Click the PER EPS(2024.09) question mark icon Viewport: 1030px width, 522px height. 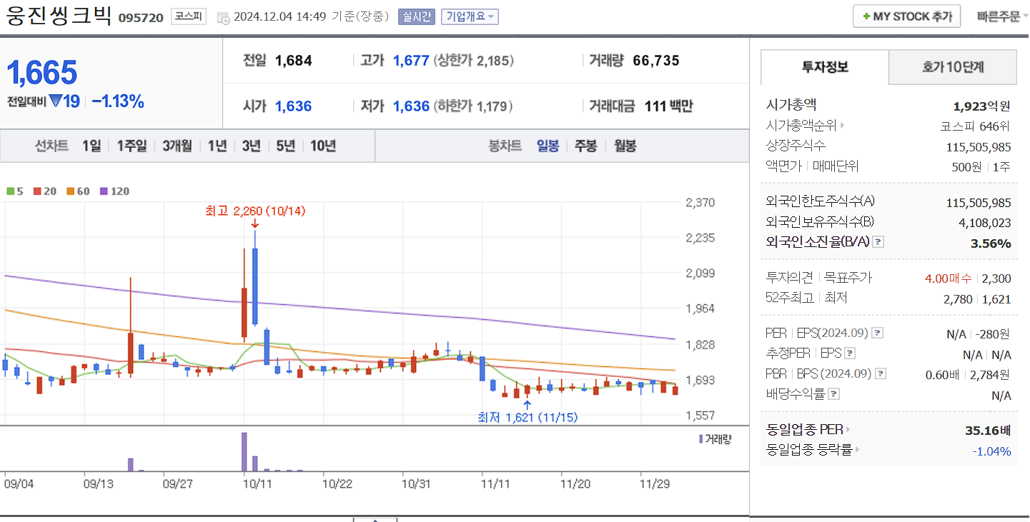coord(878,332)
